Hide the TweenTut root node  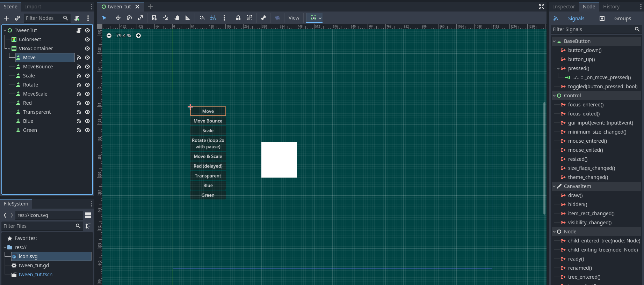tap(87, 30)
